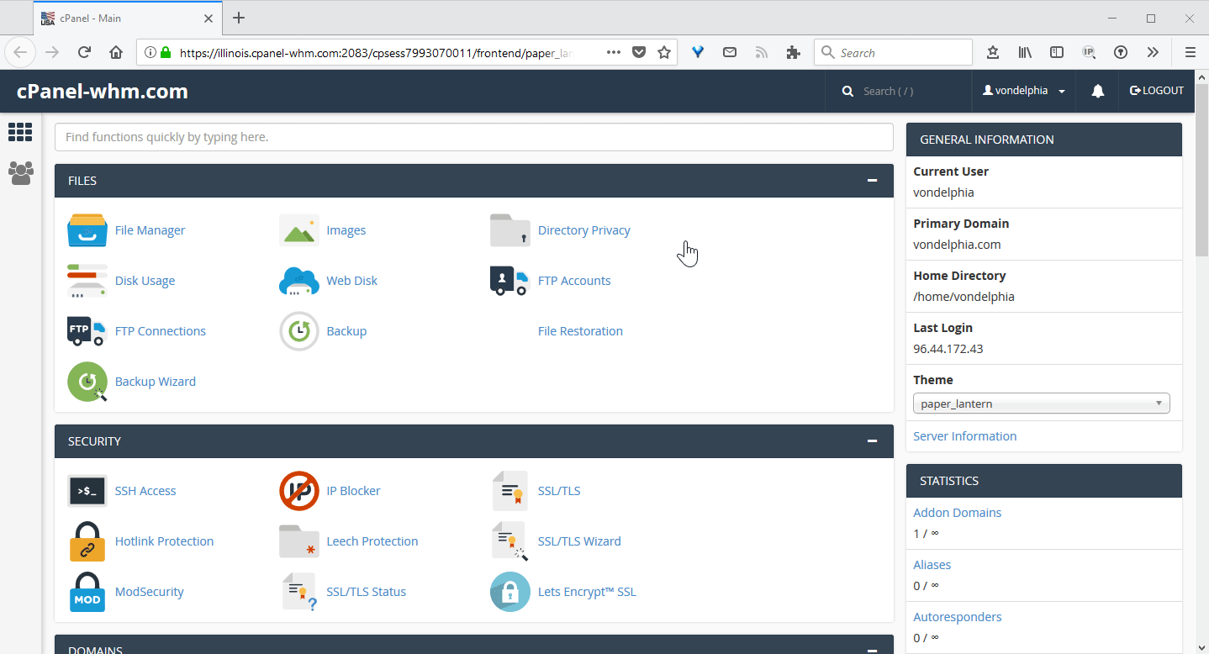
Task: Open the vondelphia user menu
Action: click(1024, 91)
